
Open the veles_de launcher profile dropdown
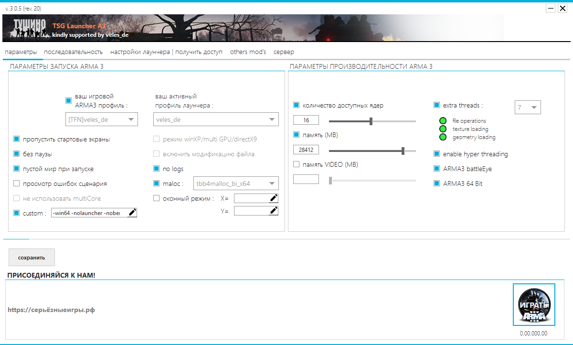point(216,119)
